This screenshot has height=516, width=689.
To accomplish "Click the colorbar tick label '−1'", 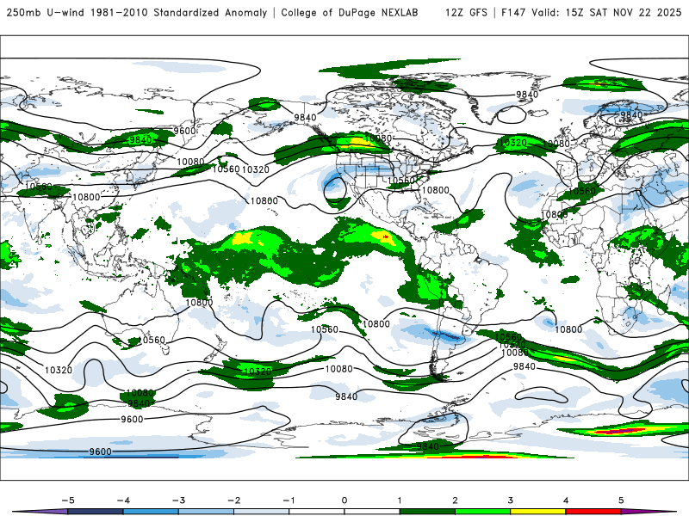I will click(289, 501).
